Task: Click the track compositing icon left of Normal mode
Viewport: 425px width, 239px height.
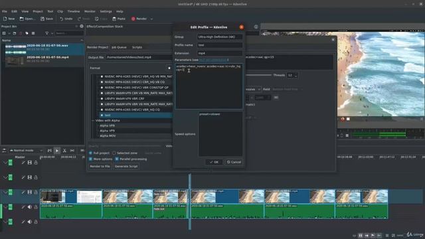Action: [4, 151]
